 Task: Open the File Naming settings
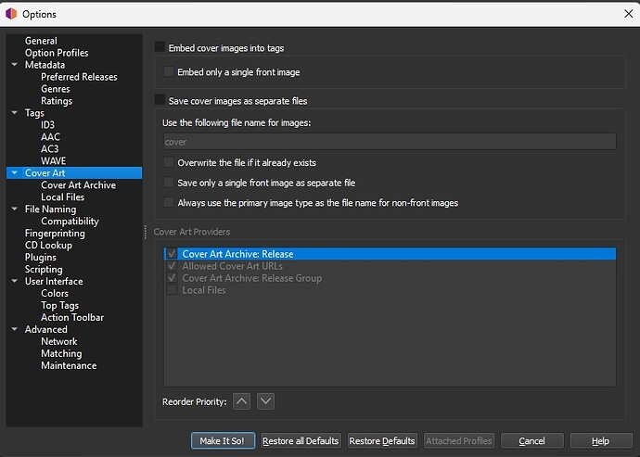(50, 209)
